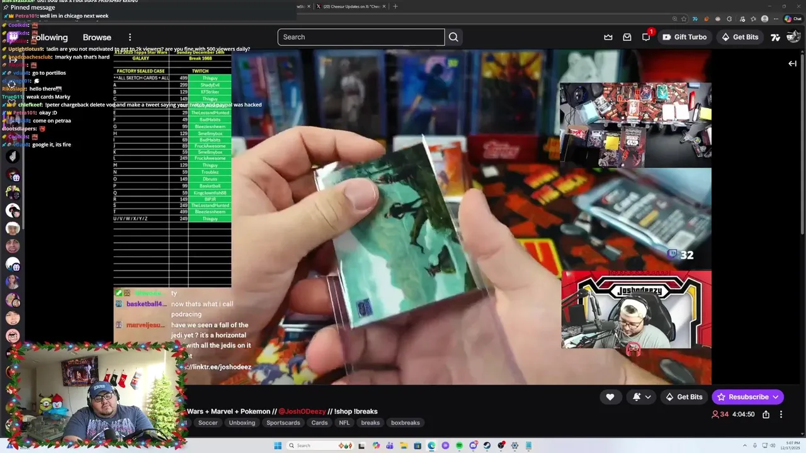Expand the Resubscribe button options
The image size is (806, 453).
pyautogui.click(x=776, y=397)
